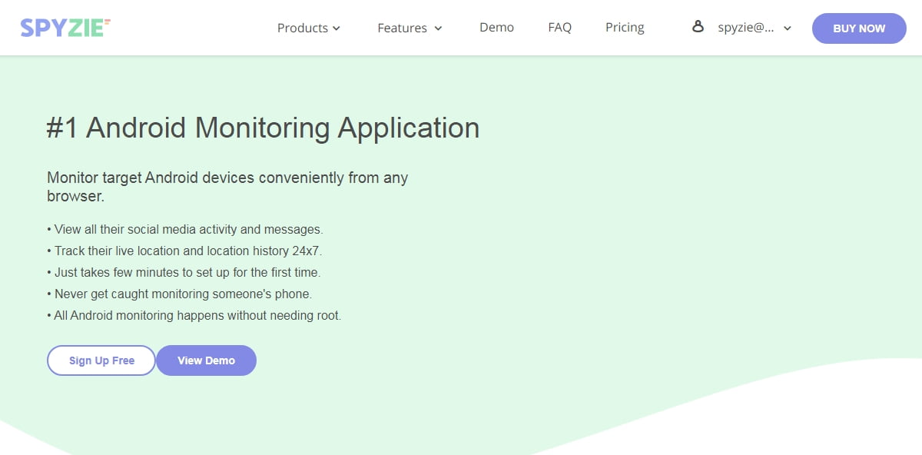The image size is (922, 455).
Task: Open the spyzie@... account dropdown
Action: click(754, 28)
